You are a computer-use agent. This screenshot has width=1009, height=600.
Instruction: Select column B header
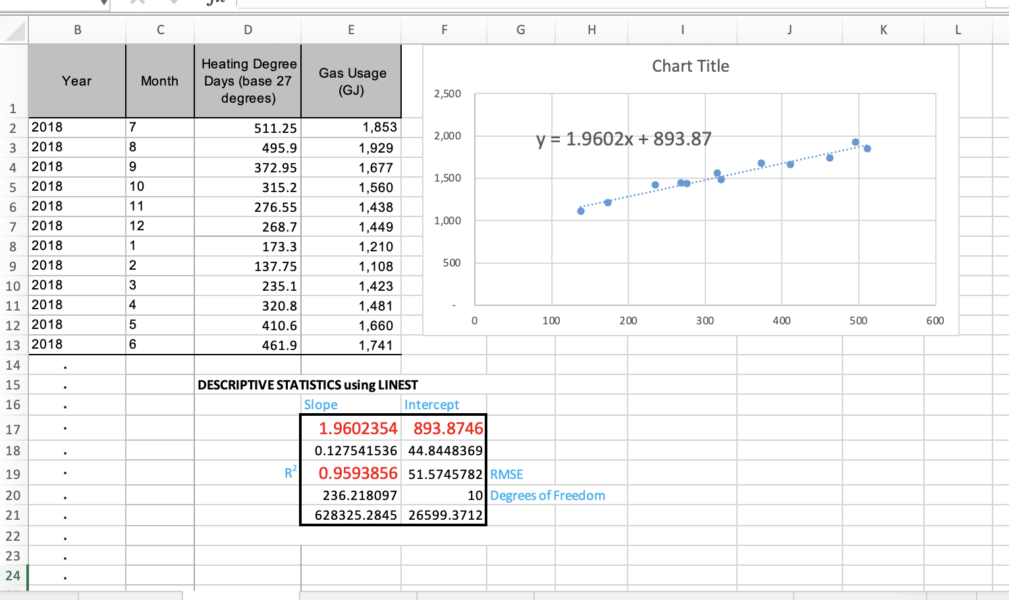pyautogui.click(x=77, y=30)
